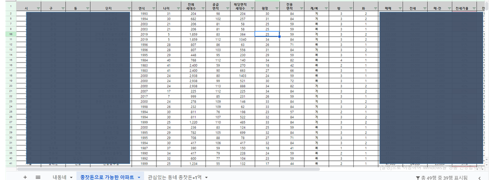Viewport: 489px width, 180px height.
Task: Switch to the 내동네 sheet tab
Action: coord(59,177)
